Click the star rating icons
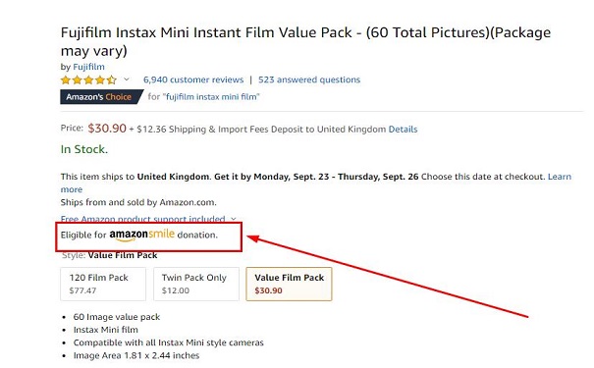Screen dimensions: 594x368 pos(88,79)
